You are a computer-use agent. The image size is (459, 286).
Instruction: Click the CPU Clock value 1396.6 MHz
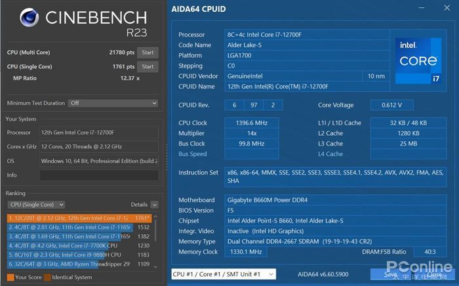pos(252,123)
